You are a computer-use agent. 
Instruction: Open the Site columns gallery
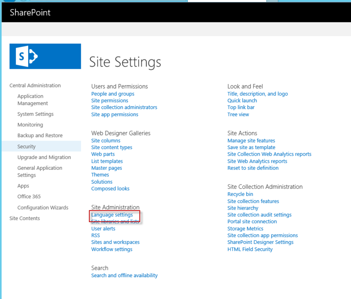(106, 141)
